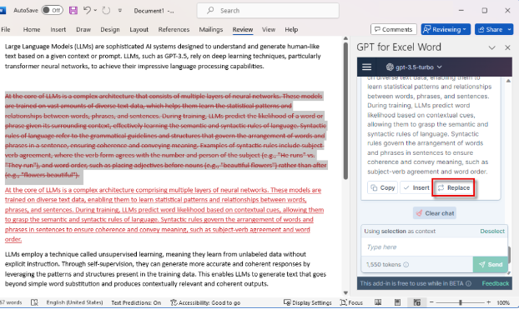Toggle Focus mode in status bar
This screenshot has height=309, width=519.
351,302
